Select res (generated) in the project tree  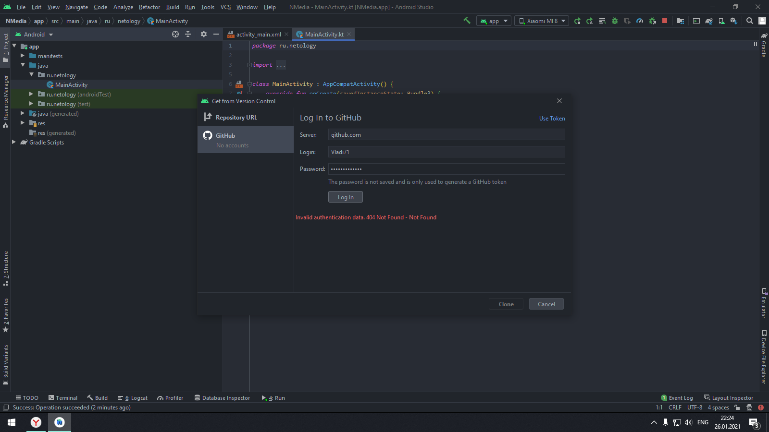57,133
